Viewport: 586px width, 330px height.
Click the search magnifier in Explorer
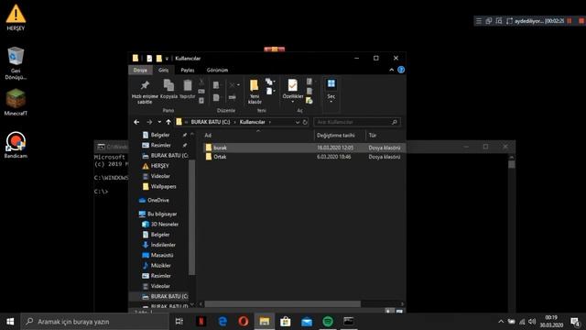coord(395,122)
